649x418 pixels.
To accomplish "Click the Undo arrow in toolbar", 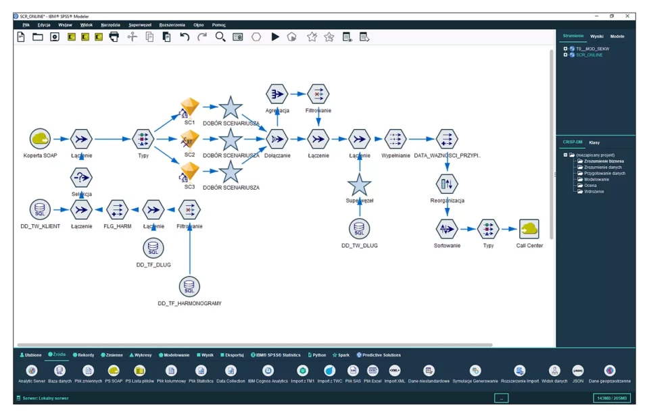I will coord(185,37).
